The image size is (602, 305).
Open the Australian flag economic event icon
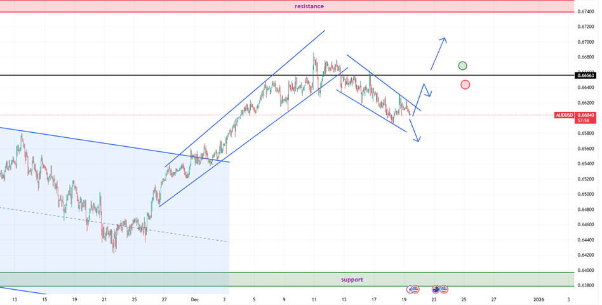point(436,289)
